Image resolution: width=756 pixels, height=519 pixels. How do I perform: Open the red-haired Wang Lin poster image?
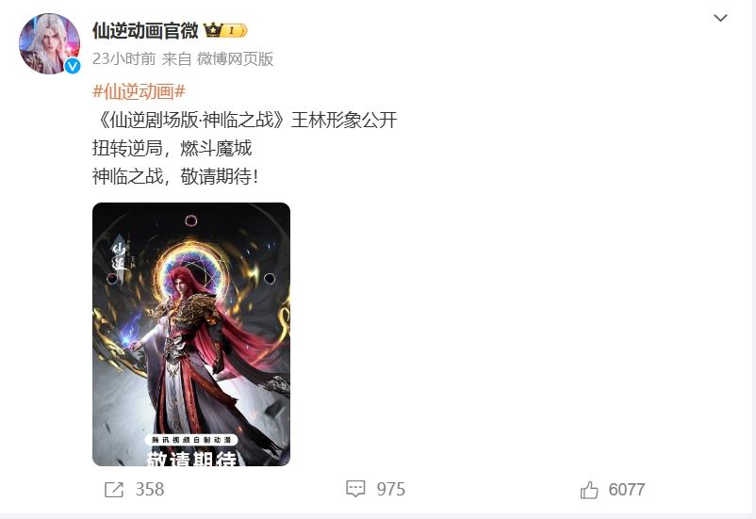click(191, 334)
